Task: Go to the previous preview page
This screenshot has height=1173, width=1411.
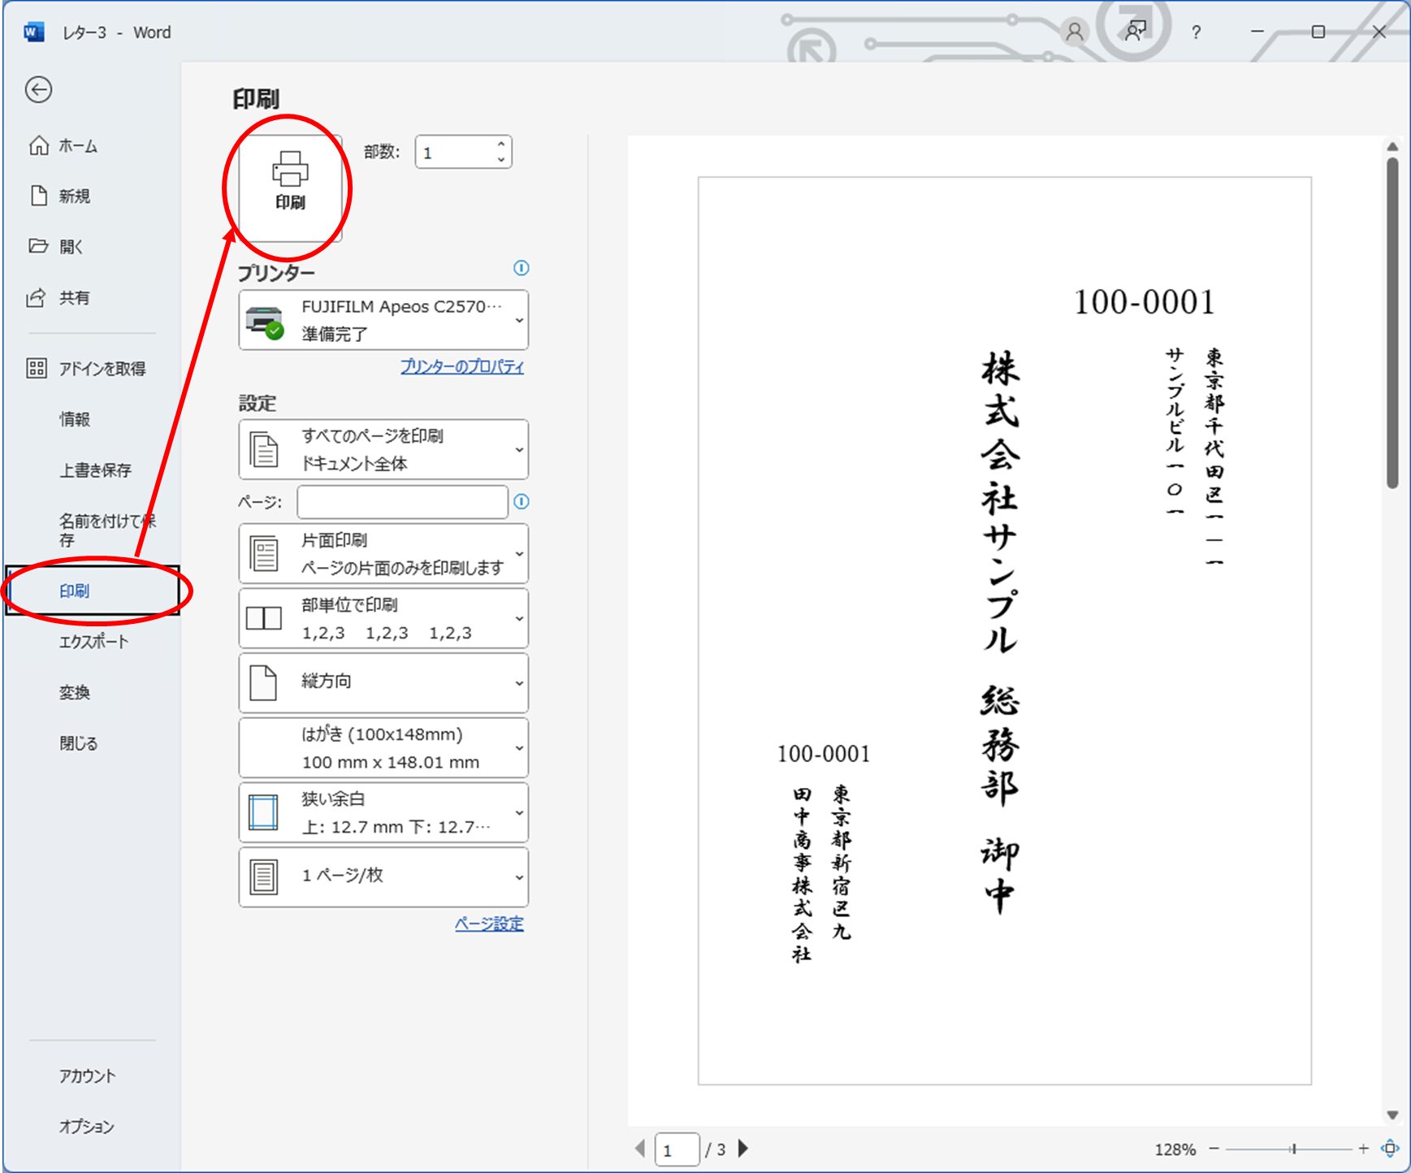Action: [x=640, y=1149]
